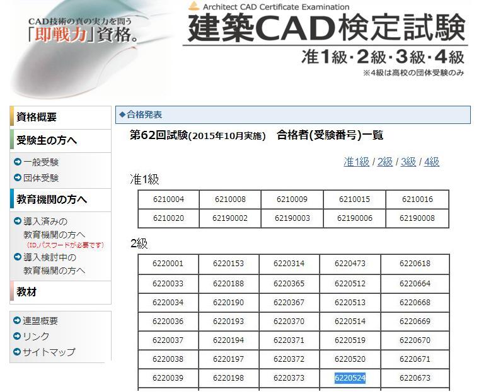Jump to 4級 results anchor link

[432, 162]
